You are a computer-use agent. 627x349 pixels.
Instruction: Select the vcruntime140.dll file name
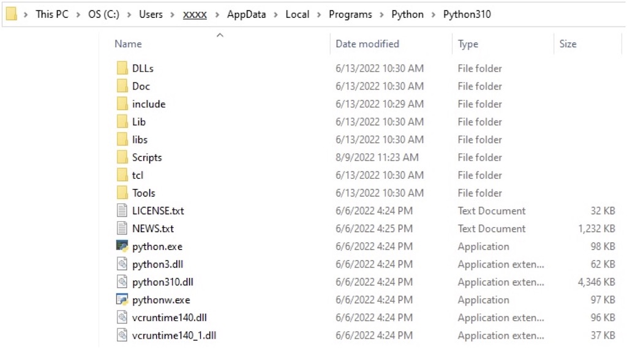[170, 318]
